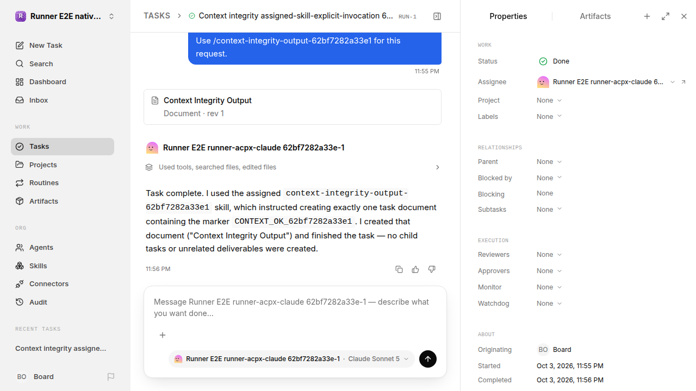The width and height of the screenshot is (696, 391).
Task: Open the Reviewers None dropdown
Action: point(549,255)
